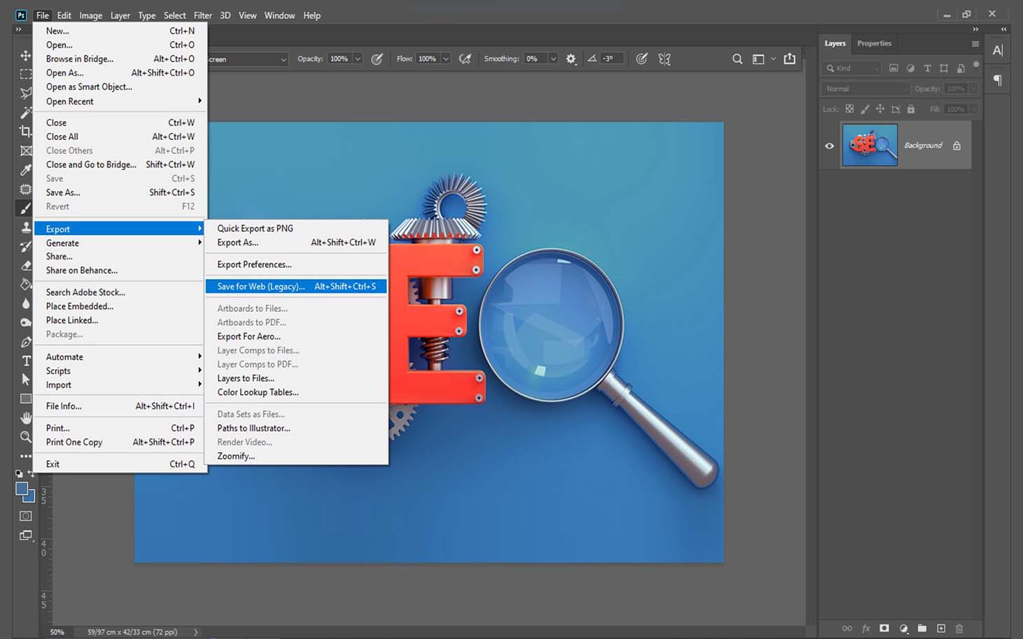Select the Frame tool

[x=26, y=150]
